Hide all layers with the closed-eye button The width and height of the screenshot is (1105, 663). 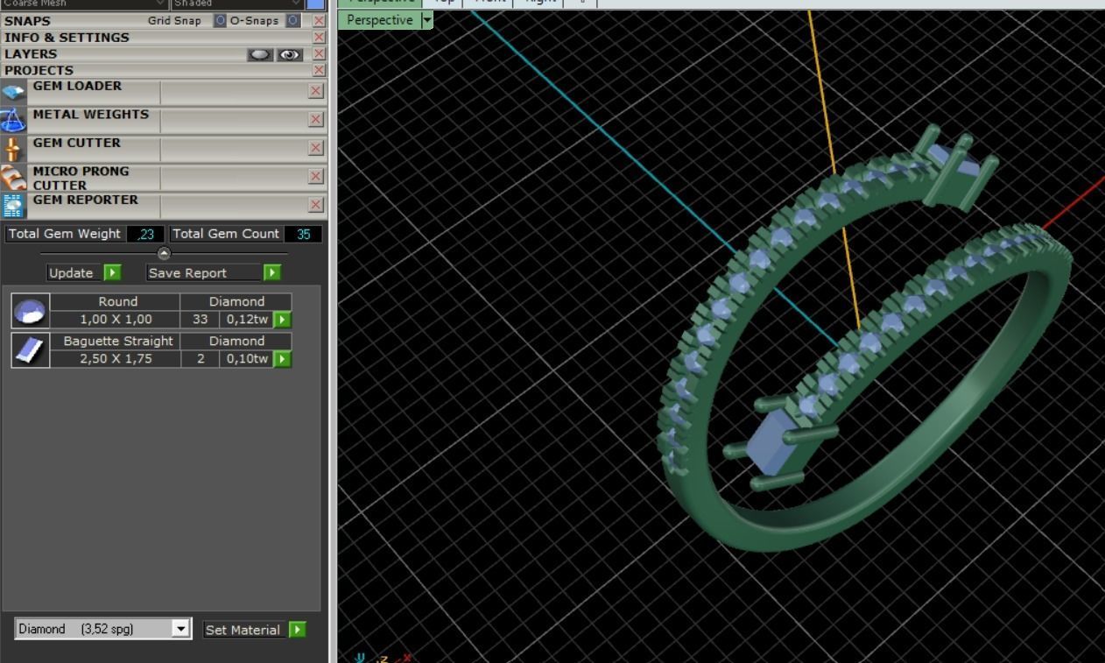[260, 54]
